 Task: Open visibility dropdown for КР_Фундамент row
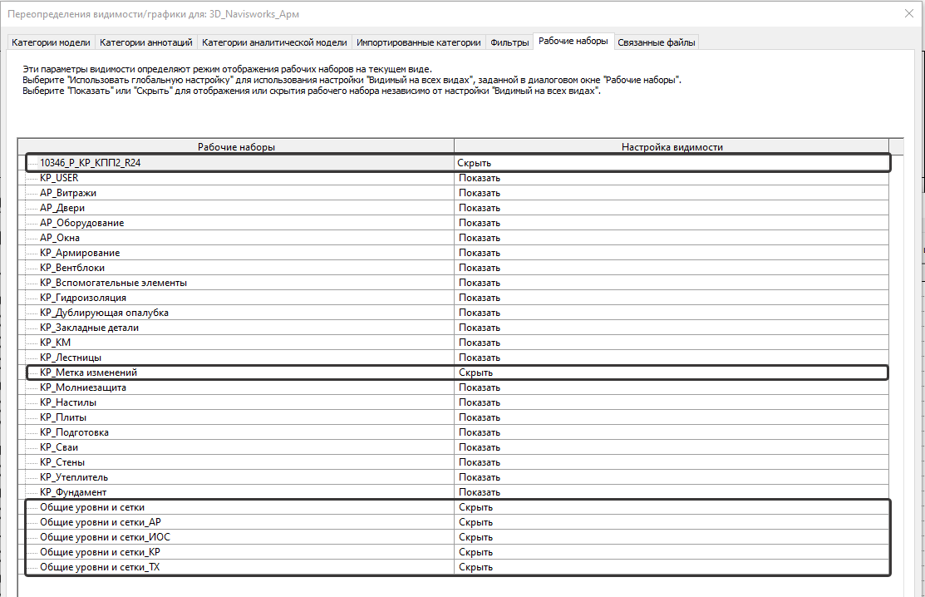click(670, 492)
